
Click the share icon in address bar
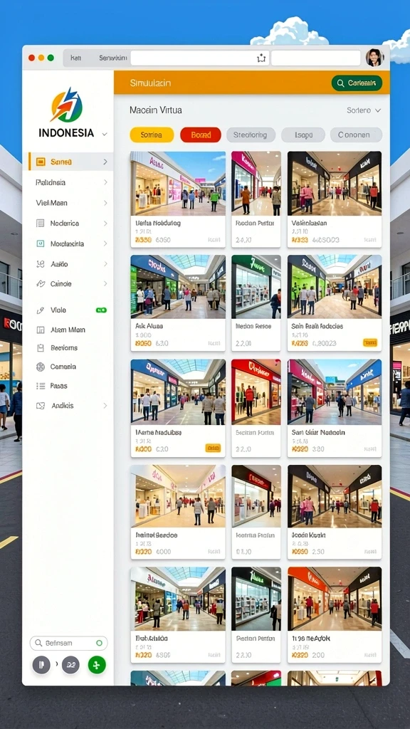click(x=261, y=58)
